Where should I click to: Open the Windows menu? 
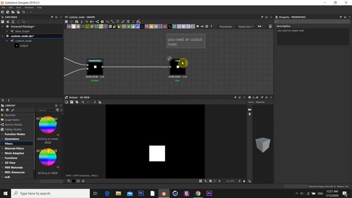29,7
